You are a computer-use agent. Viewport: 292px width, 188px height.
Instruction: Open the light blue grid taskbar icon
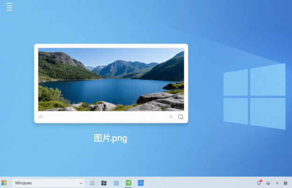(x=116, y=183)
